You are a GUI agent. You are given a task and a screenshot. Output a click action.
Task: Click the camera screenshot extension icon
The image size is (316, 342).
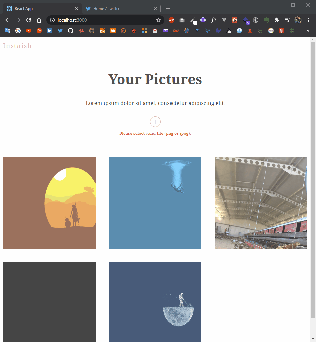pyautogui.click(x=182, y=20)
